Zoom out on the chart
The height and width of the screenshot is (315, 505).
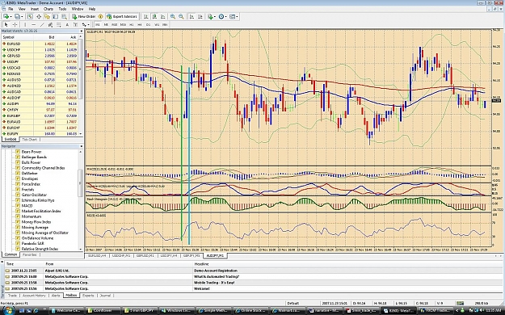coord(181,16)
